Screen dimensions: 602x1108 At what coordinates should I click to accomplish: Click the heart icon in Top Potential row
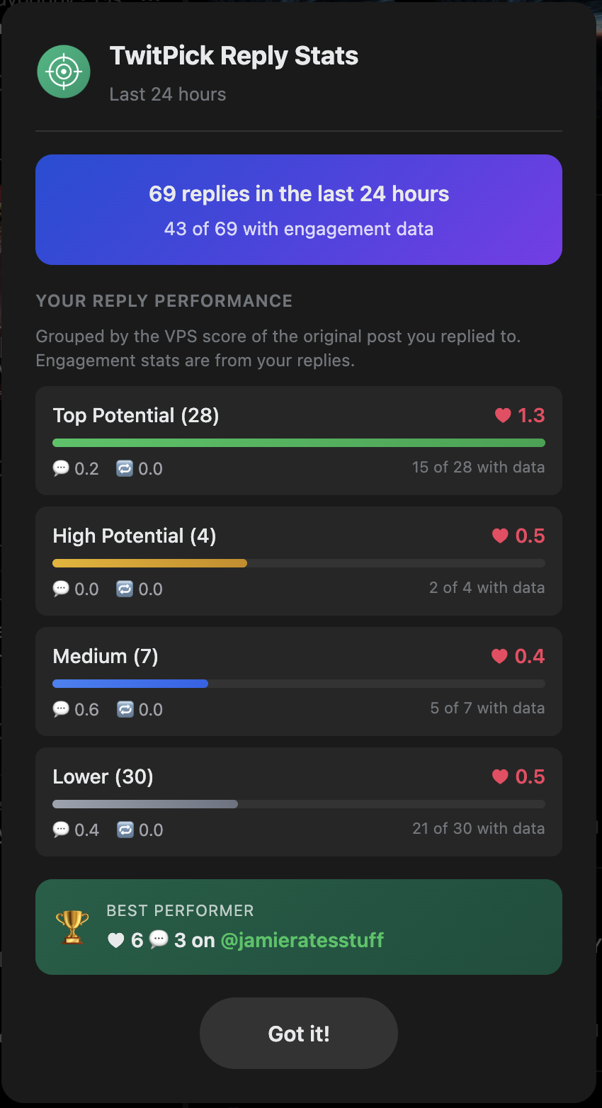(503, 416)
